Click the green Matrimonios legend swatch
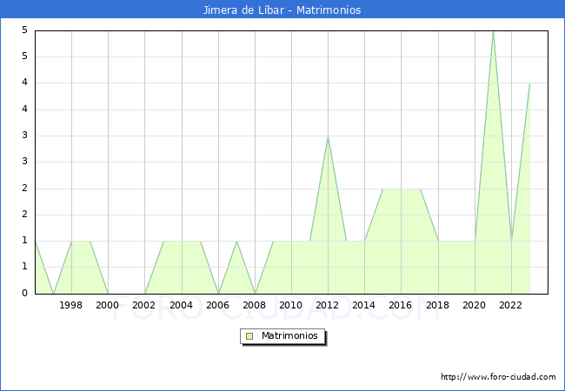565x391 pixels. pyautogui.click(x=249, y=335)
